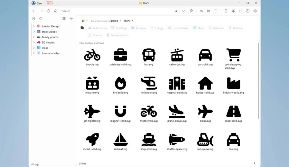Click the Demo breadcrumb segment
The width and height of the screenshot is (289, 167).
point(114,21)
